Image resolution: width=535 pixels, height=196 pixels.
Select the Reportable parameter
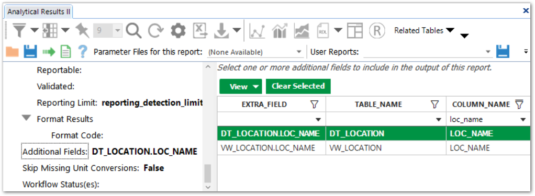[59, 70]
